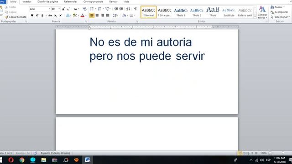The image size is (292, 164).
Task: Click the language Español (Estados Unidos) in the status bar
Action: tap(55, 153)
